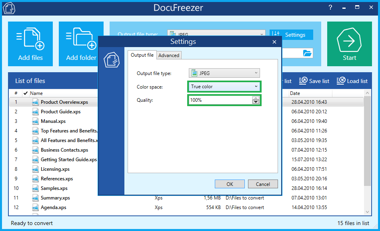Open the help question mark
Screen dimensions: 380x231
(x=330, y=7)
